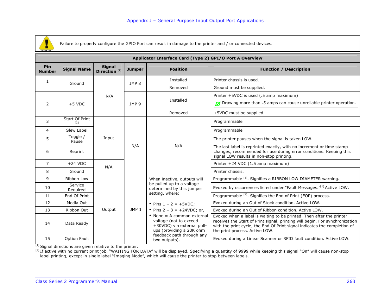391x302 pixels.
Task: Select 'Printer +24 VDC (1.5 amp maximum)' description
Action: [251, 164]
